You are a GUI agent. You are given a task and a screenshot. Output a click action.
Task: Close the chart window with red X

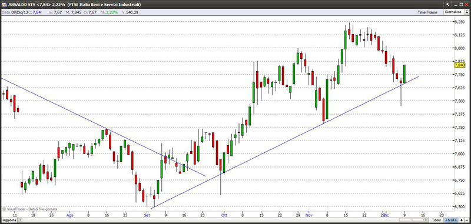pyautogui.click(x=466, y=5)
